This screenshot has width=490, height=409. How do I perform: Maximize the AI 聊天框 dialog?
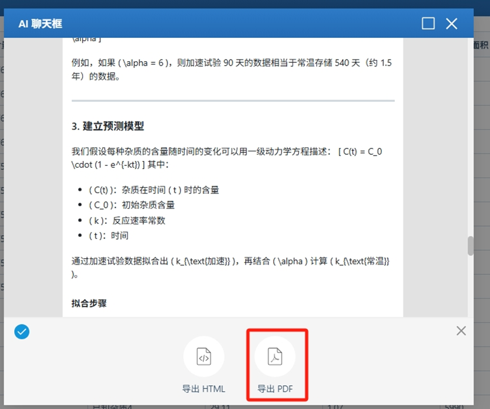click(x=428, y=23)
